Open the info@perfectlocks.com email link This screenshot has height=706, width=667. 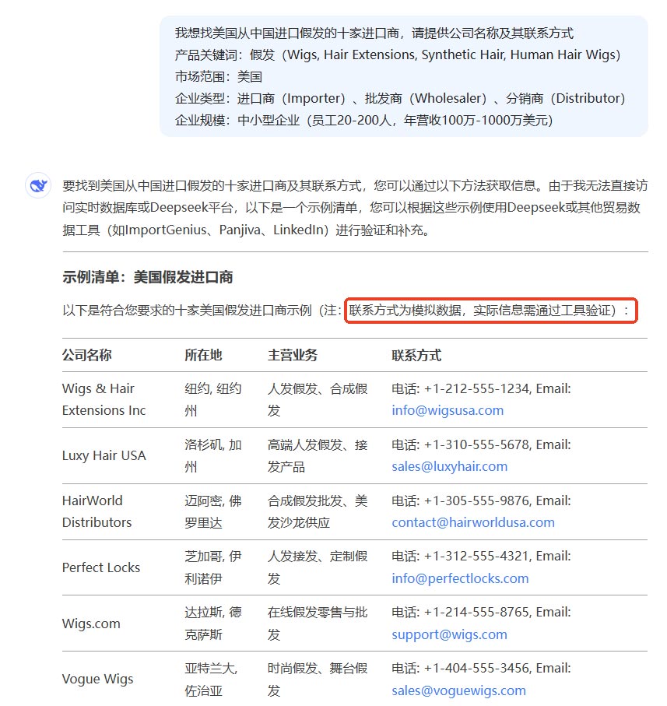(460, 578)
